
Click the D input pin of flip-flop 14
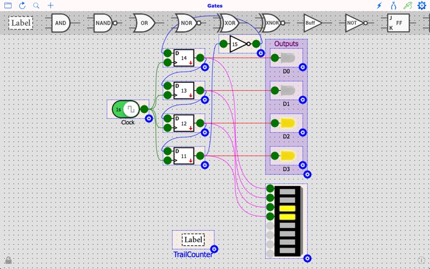coord(168,53)
